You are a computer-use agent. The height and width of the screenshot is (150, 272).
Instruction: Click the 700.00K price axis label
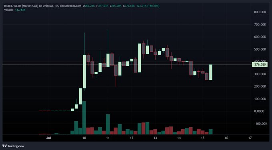[260, 24]
